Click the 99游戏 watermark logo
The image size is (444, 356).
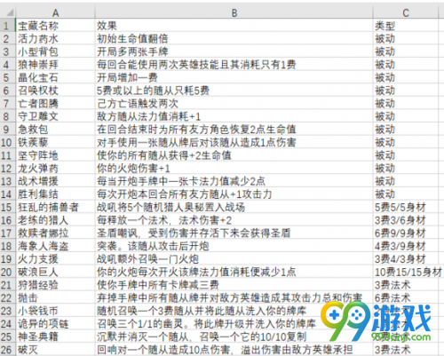[376, 323]
